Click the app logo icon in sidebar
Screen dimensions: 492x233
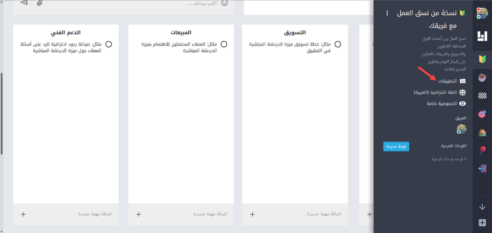(x=482, y=36)
